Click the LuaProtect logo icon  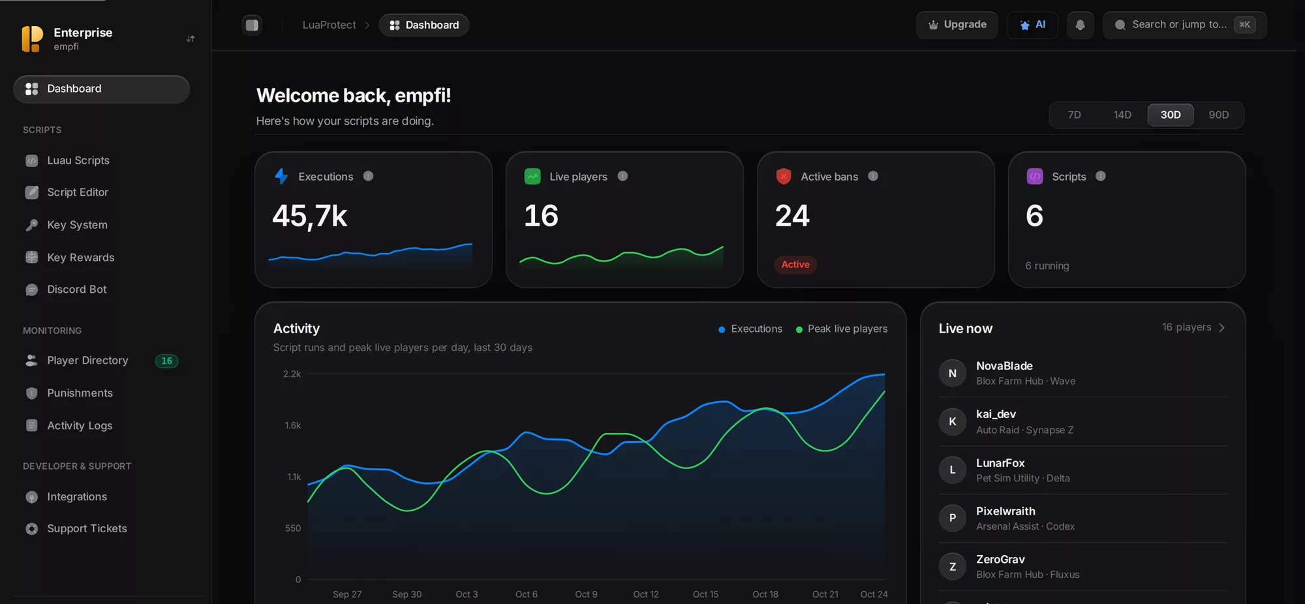pyautogui.click(x=32, y=39)
